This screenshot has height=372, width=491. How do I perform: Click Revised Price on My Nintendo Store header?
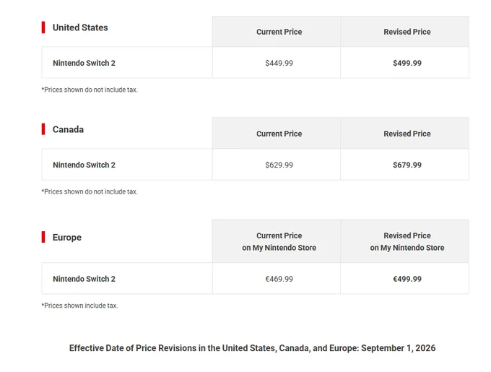[407, 241]
